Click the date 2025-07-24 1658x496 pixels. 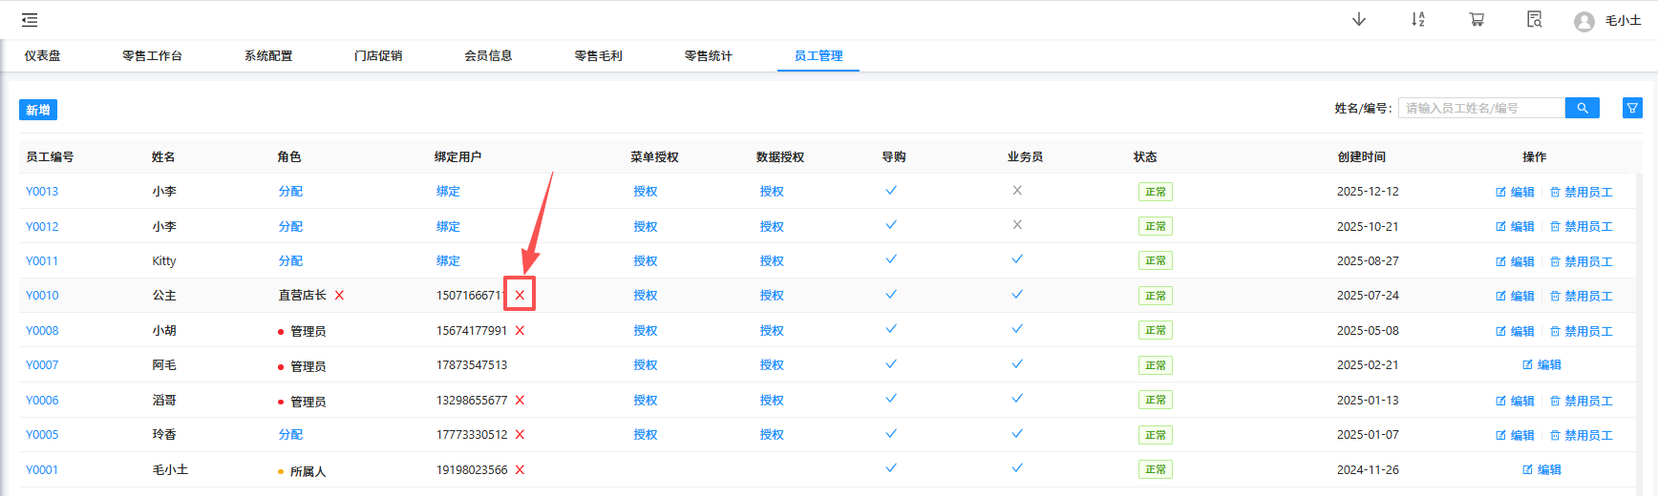tap(1368, 296)
